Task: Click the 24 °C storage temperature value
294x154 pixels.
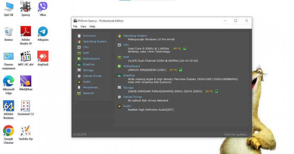Action: tap(209, 91)
